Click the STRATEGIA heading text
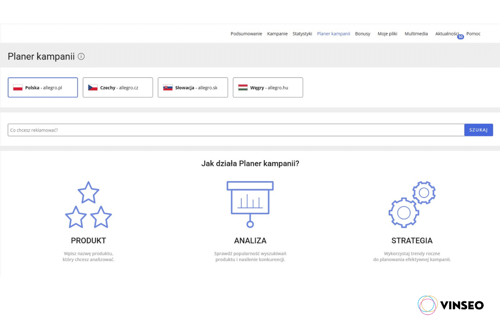Image resolution: width=500 pixels, height=333 pixels. pos(412,241)
